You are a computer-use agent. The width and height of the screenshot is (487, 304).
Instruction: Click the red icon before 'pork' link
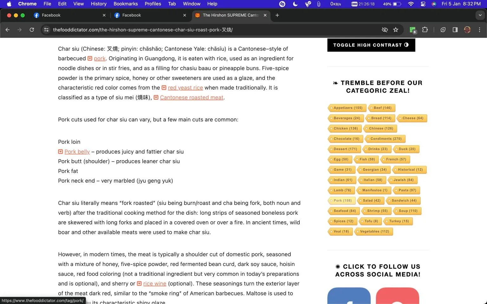point(90,59)
